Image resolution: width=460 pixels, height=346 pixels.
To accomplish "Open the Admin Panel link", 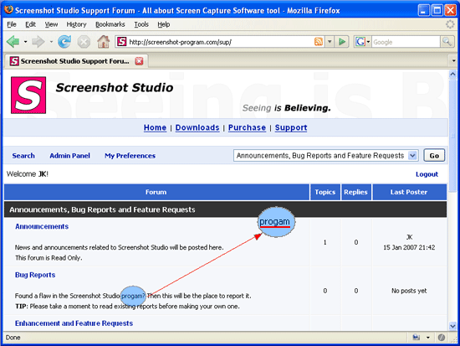I will pyautogui.click(x=69, y=156).
